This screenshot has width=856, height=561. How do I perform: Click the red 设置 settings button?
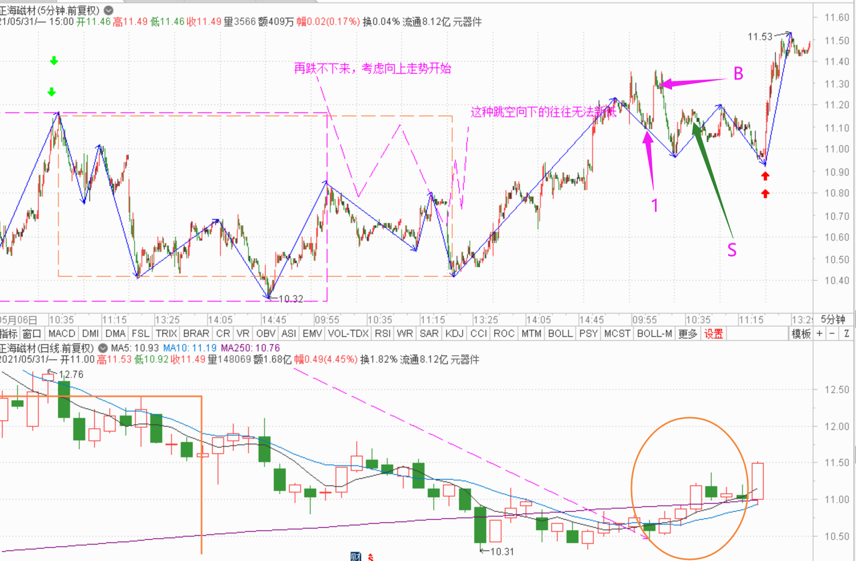[x=713, y=334]
